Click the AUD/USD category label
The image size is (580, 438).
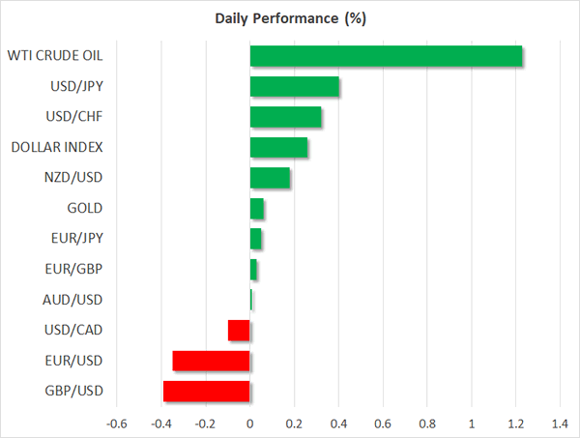[74, 300]
